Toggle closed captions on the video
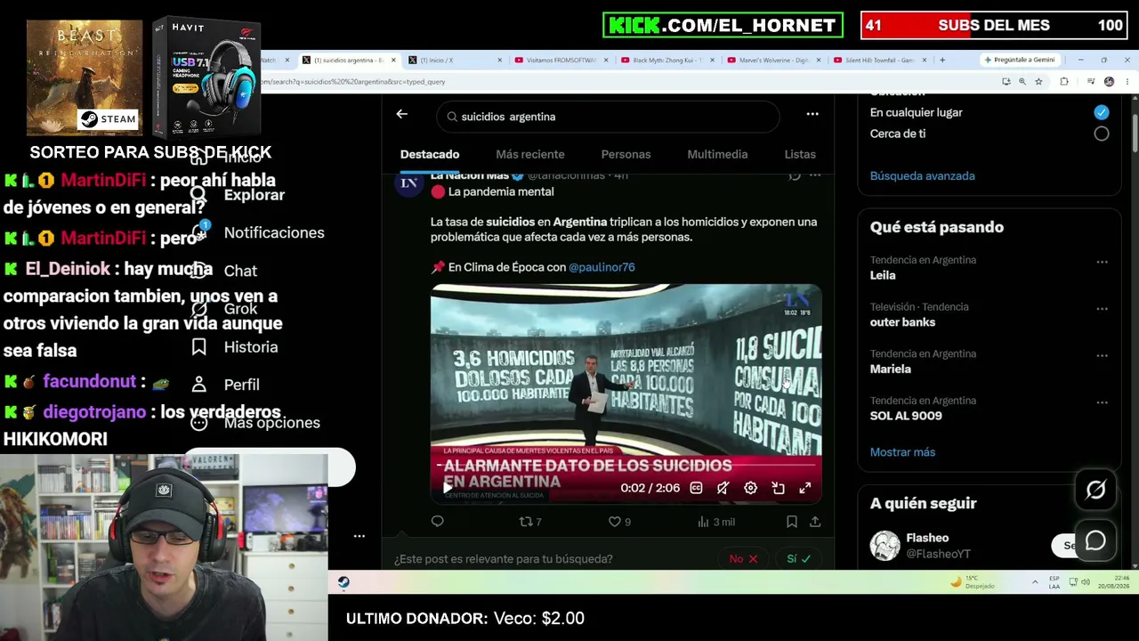 [x=696, y=488]
